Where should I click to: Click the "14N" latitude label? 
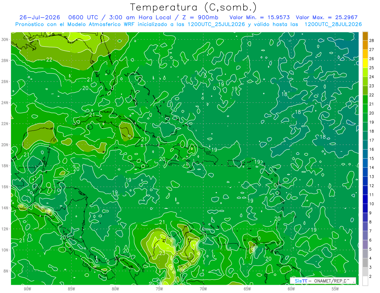5,208
